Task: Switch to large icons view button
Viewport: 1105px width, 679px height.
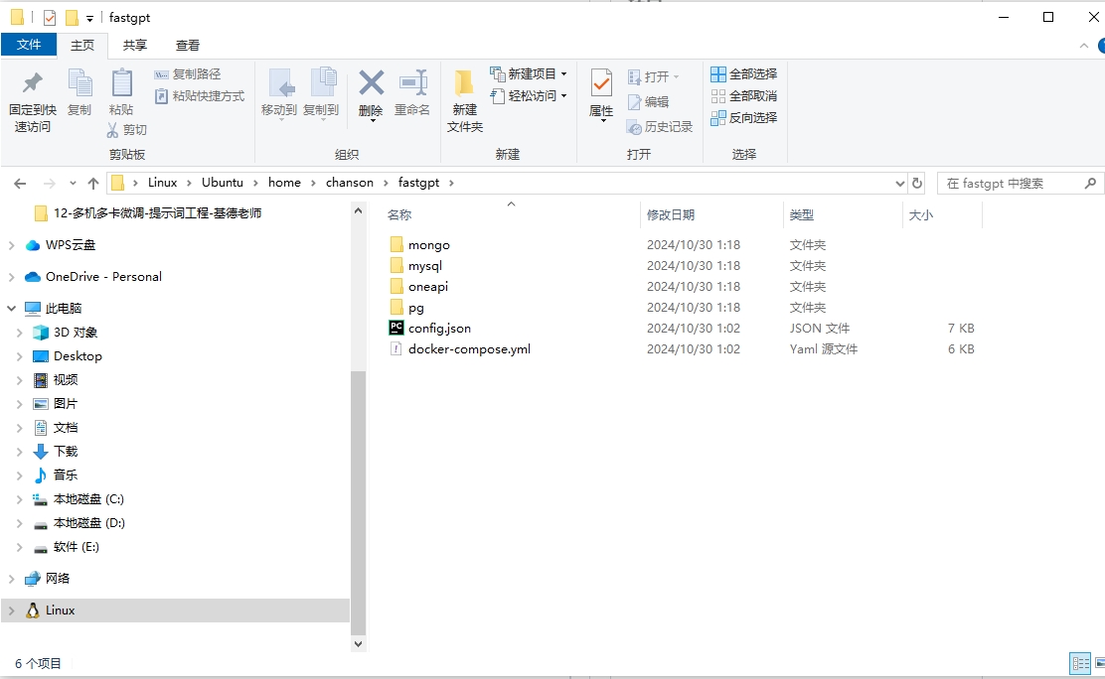Action: (1101, 663)
